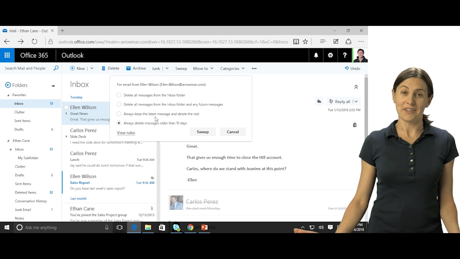Click Reply all button

point(339,101)
